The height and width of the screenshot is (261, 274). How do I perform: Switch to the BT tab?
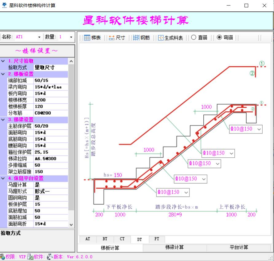point(105,239)
